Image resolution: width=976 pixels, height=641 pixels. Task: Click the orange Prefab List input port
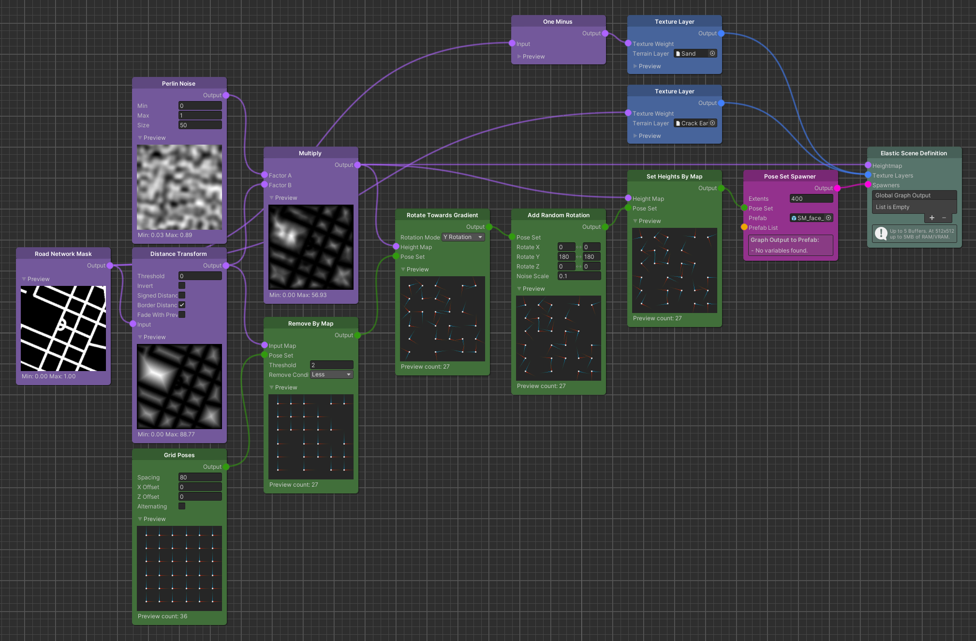744,227
